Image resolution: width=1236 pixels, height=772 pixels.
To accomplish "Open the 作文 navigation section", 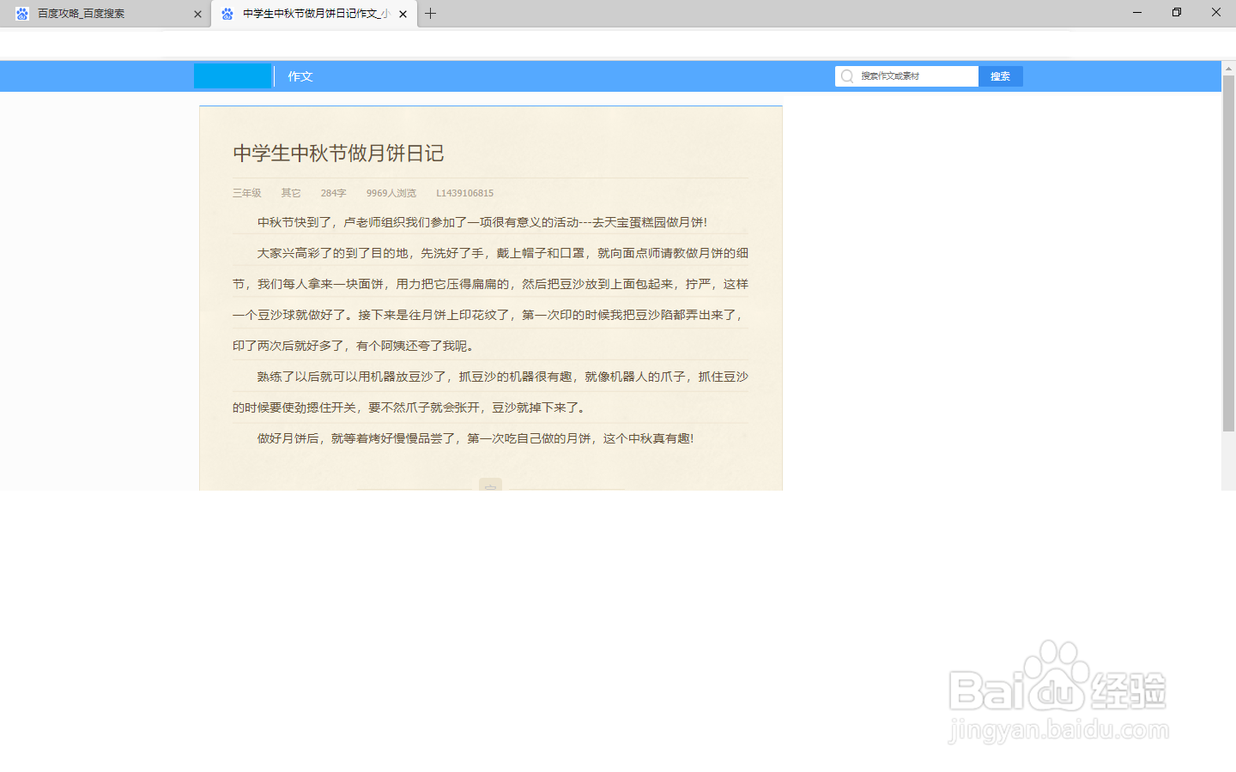I will pos(299,76).
